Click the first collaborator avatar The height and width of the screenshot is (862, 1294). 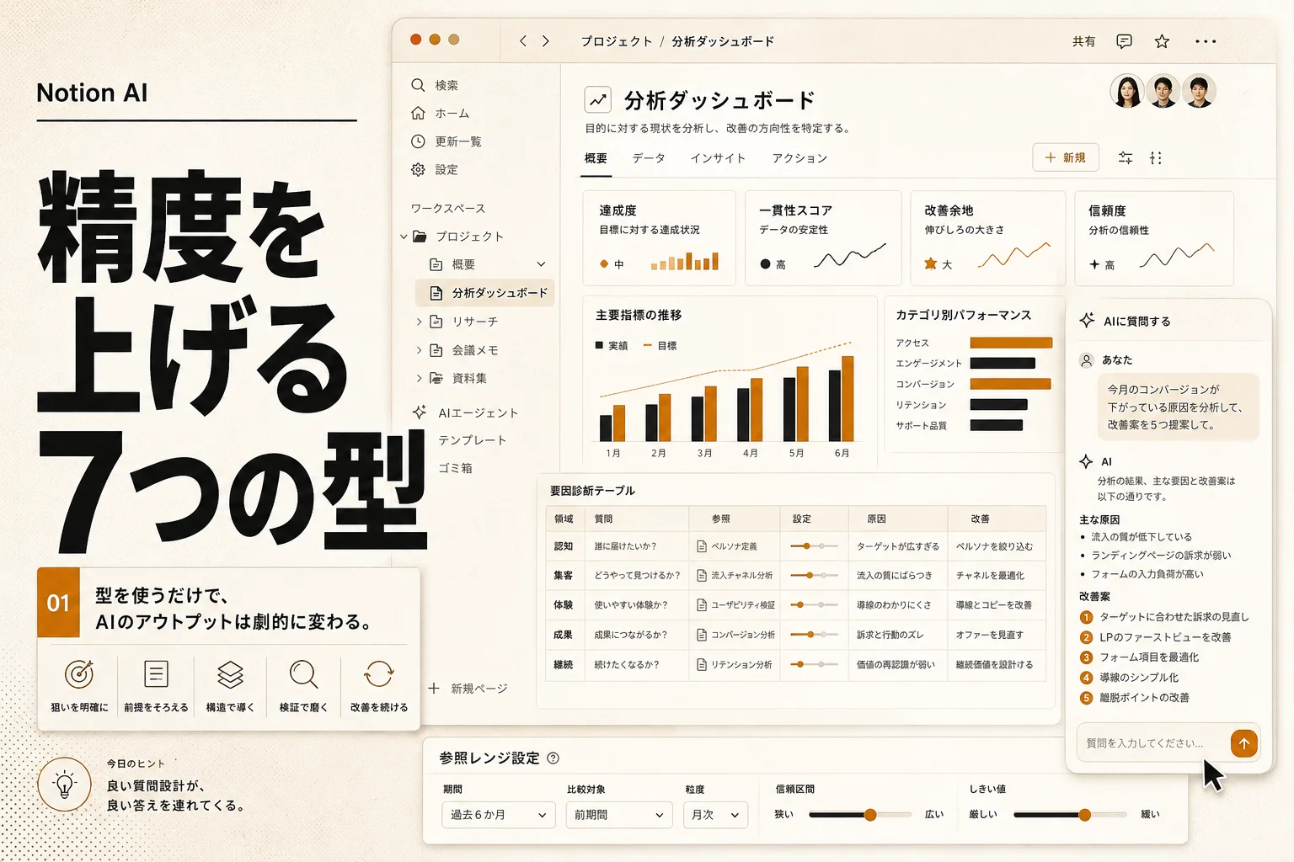[1127, 91]
